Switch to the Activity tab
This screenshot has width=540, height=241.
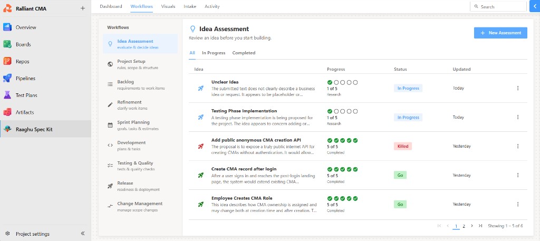[x=212, y=6]
